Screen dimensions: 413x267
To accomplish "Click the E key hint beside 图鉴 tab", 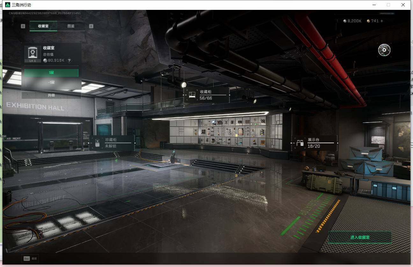I will (x=91, y=26).
